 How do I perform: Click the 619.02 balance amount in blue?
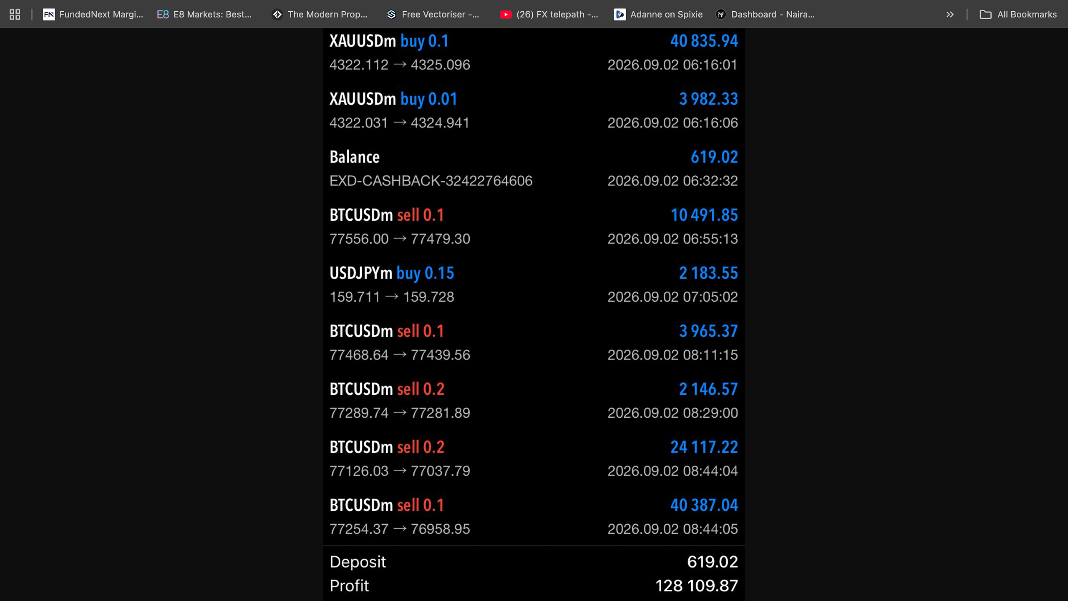point(714,157)
